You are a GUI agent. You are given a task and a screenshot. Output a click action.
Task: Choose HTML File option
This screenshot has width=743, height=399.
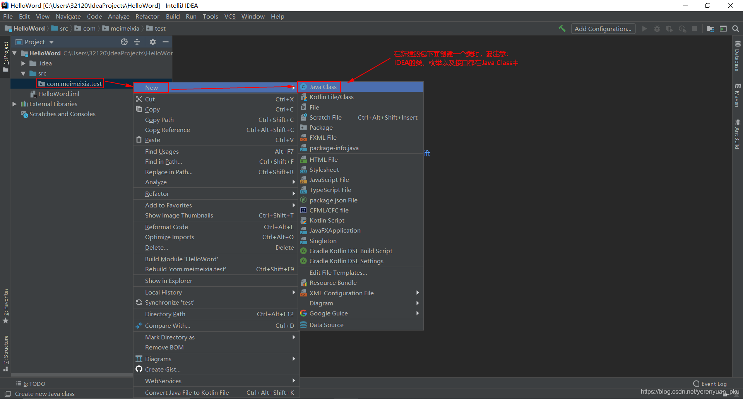pyautogui.click(x=361, y=159)
